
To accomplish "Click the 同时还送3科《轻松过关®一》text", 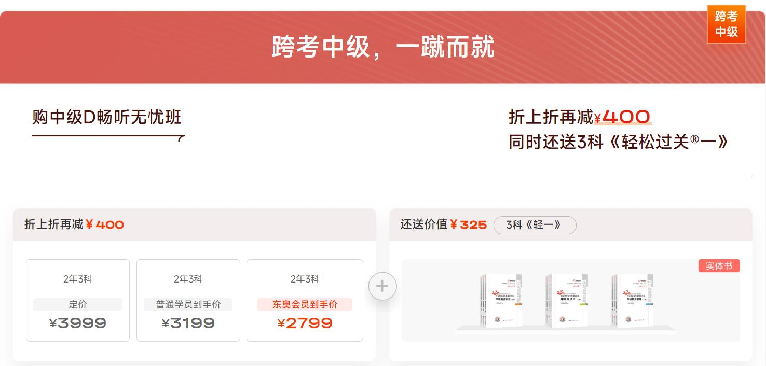I will 618,141.
